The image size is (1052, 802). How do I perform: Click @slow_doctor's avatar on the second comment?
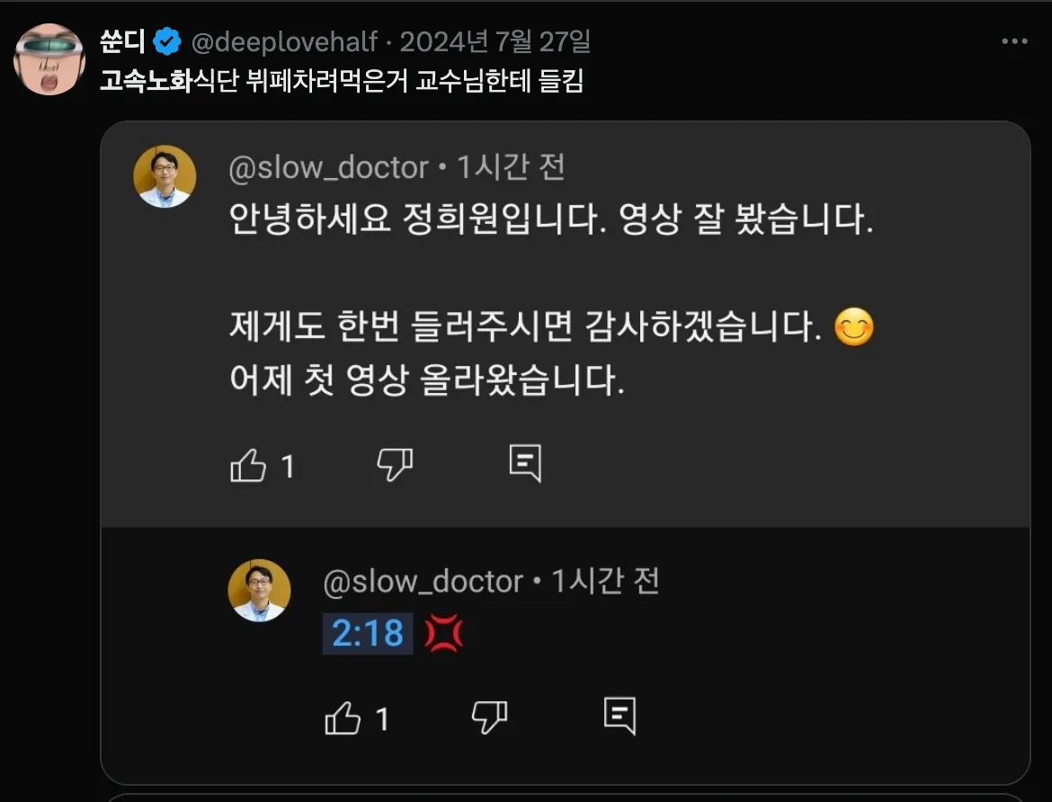(x=260, y=589)
